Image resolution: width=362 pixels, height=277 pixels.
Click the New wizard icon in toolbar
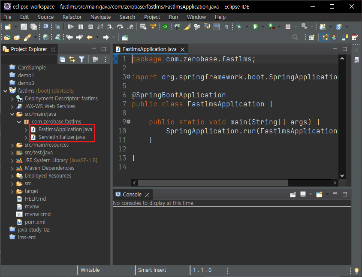[x=8, y=27]
